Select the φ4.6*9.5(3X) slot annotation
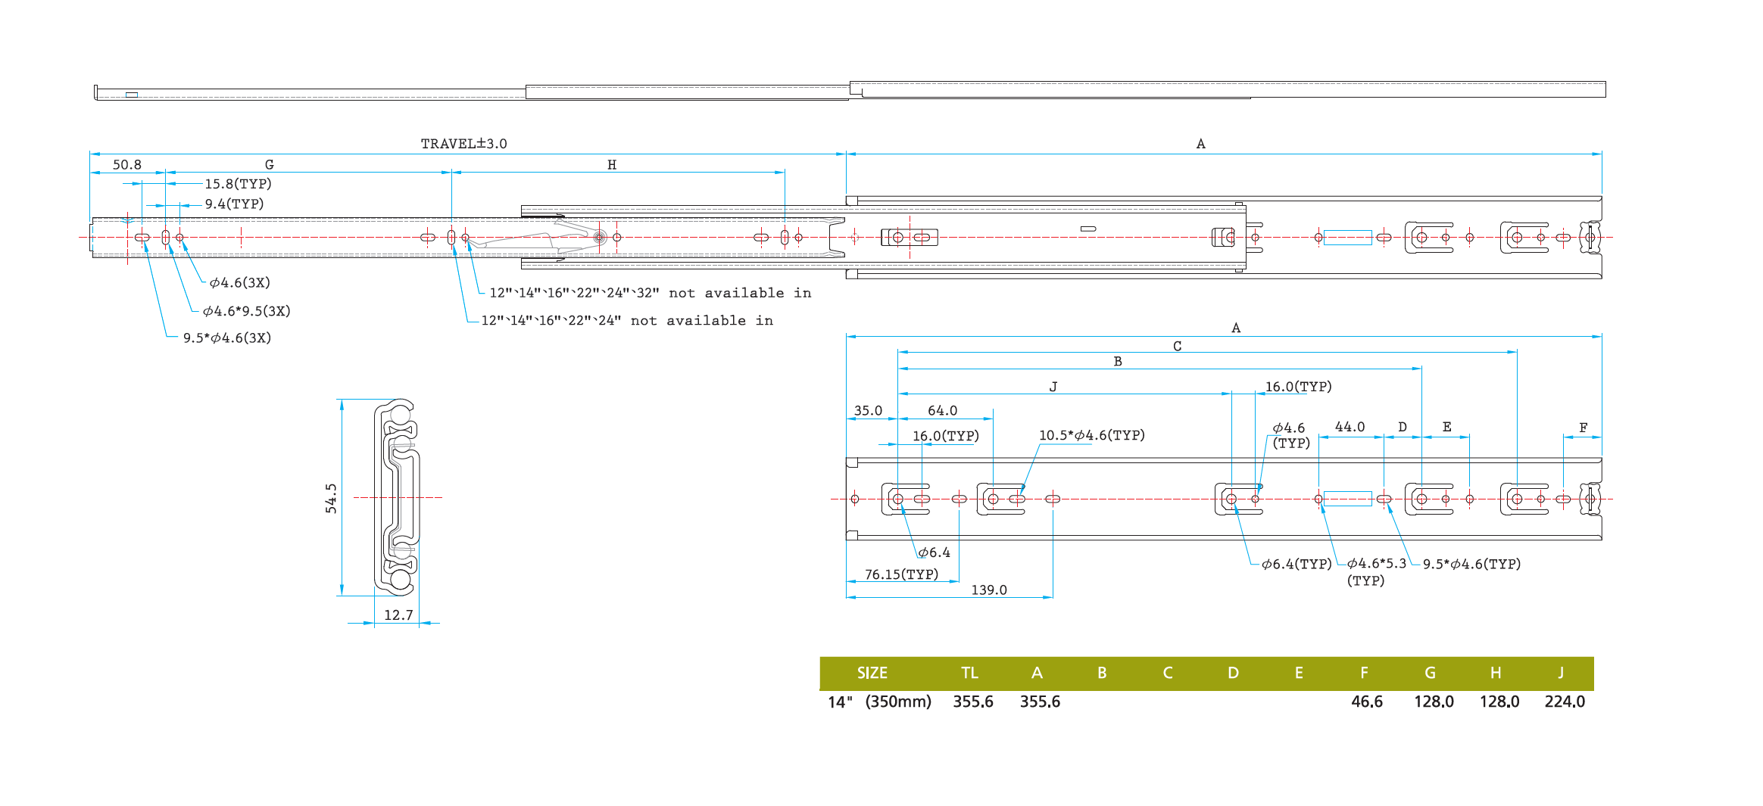The width and height of the screenshot is (1763, 806). point(246,311)
